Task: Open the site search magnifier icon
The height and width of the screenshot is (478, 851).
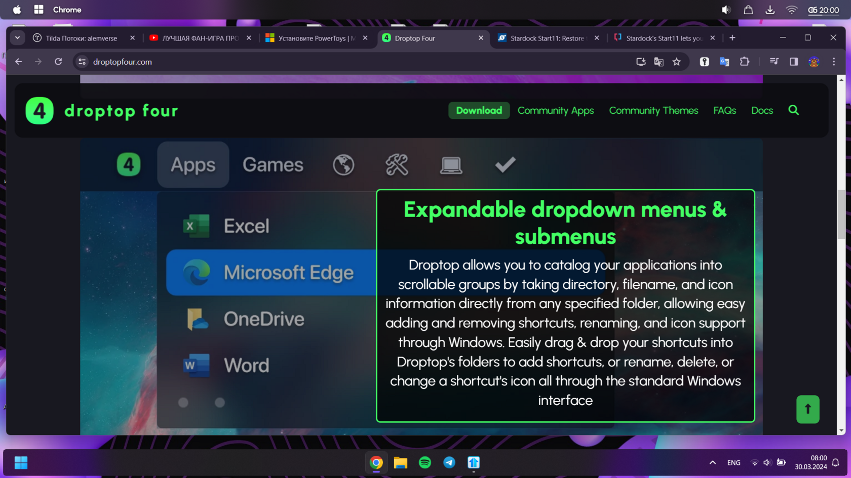Action: tap(793, 110)
